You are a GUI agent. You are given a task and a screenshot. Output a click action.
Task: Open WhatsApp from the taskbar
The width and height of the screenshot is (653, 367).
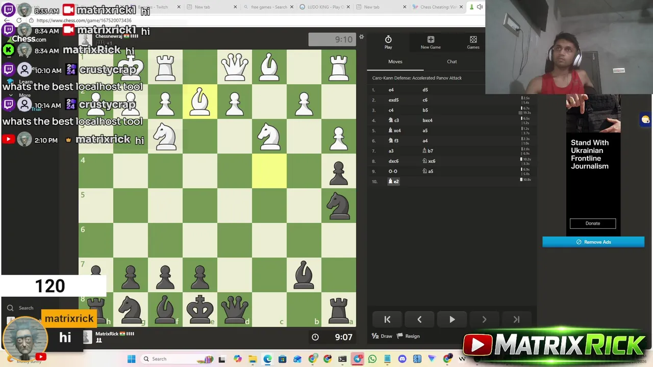pos(372,359)
